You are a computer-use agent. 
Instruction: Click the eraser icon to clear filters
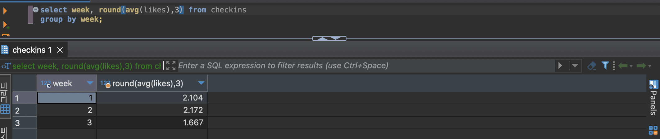592,66
